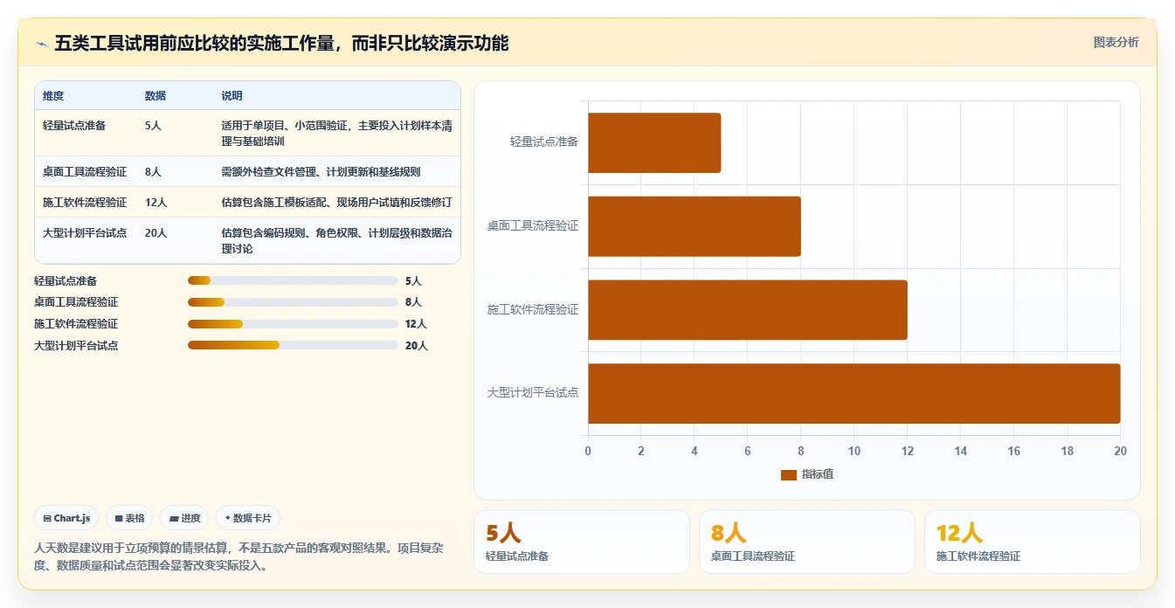Click the 大型计划平台试点 progress bar
The width and height of the screenshot is (1175, 608).
pyautogui.click(x=293, y=345)
